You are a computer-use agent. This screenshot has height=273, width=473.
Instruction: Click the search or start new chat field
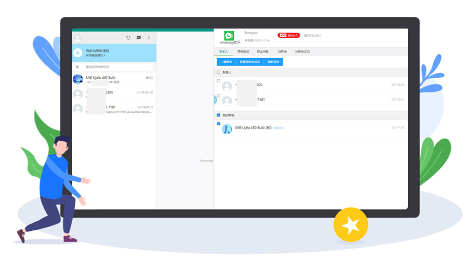(x=114, y=67)
